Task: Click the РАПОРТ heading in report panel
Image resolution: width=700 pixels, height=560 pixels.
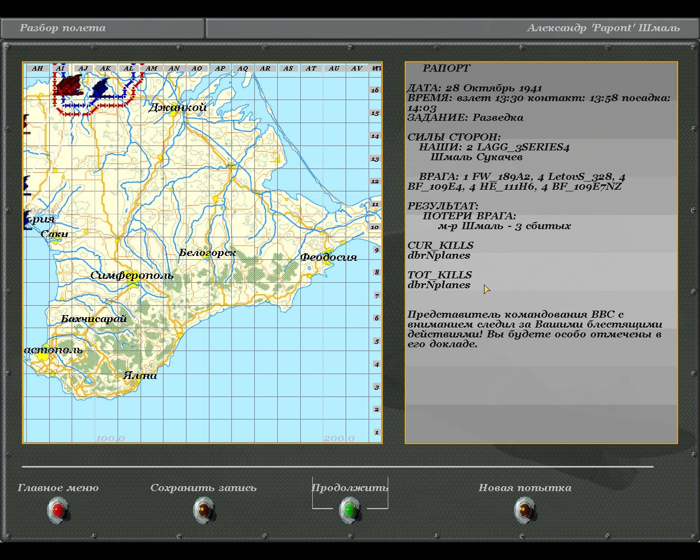Action: [446, 68]
